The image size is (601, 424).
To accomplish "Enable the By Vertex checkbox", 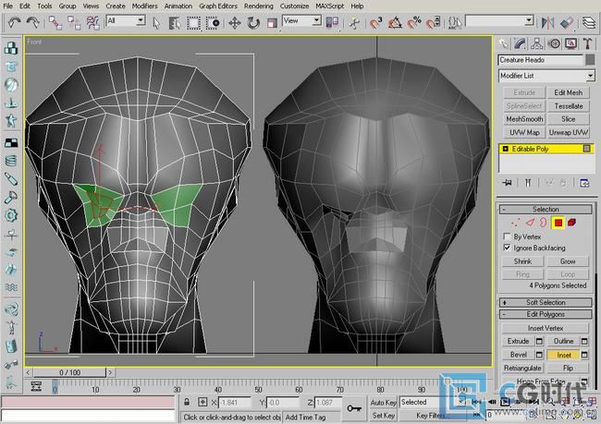I will click(507, 236).
